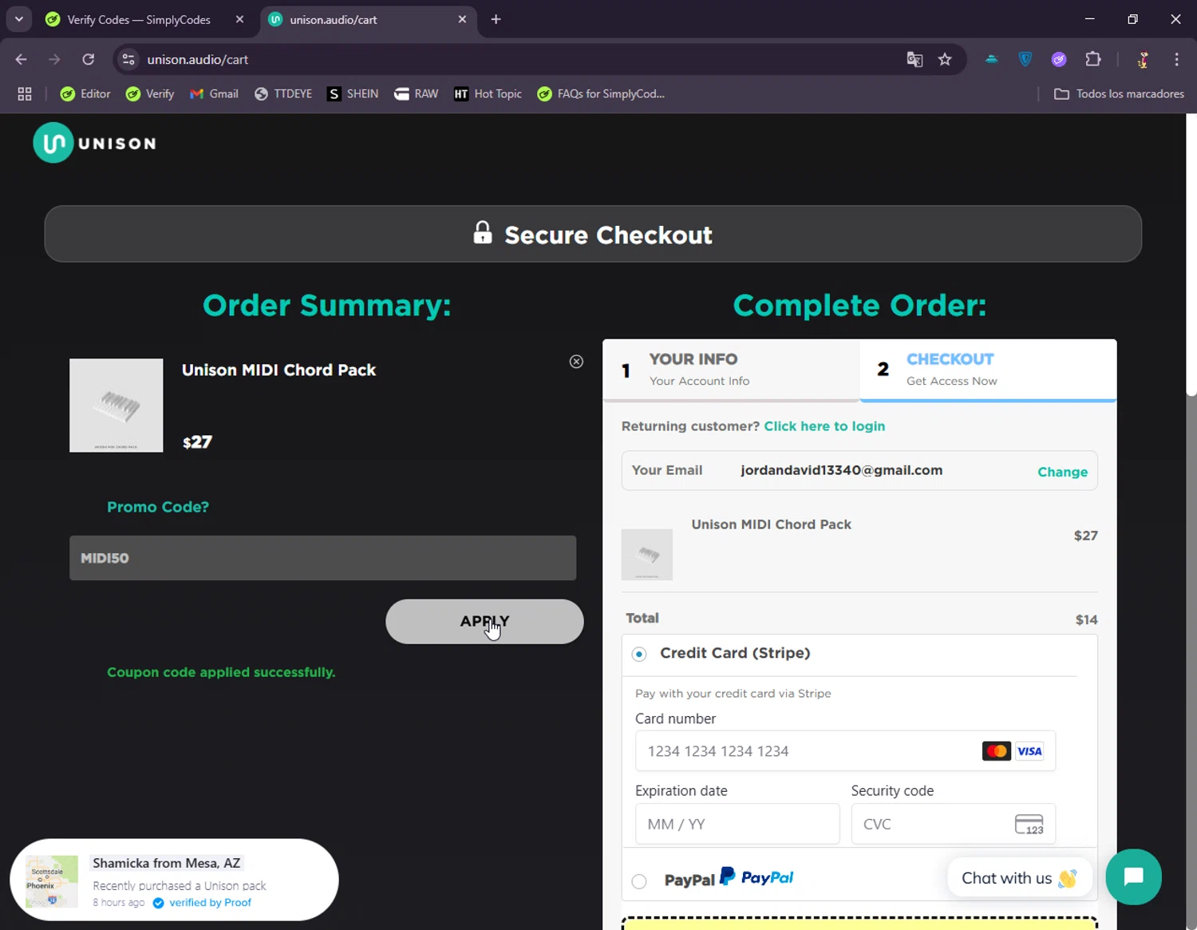Close the Verify Codes — SimplyCodes tab
Screen dimensions: 1197x930
pos(239,19)
